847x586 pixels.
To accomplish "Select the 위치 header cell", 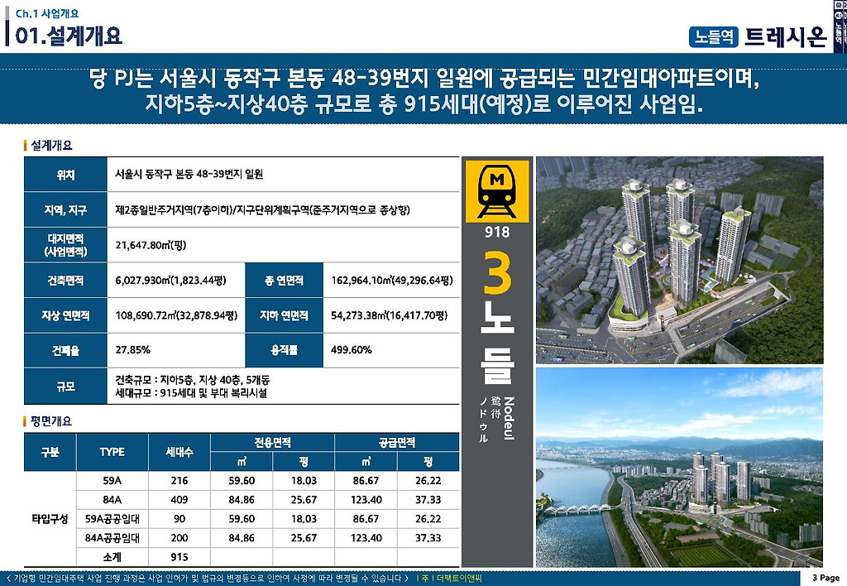I will pos(65,174).
